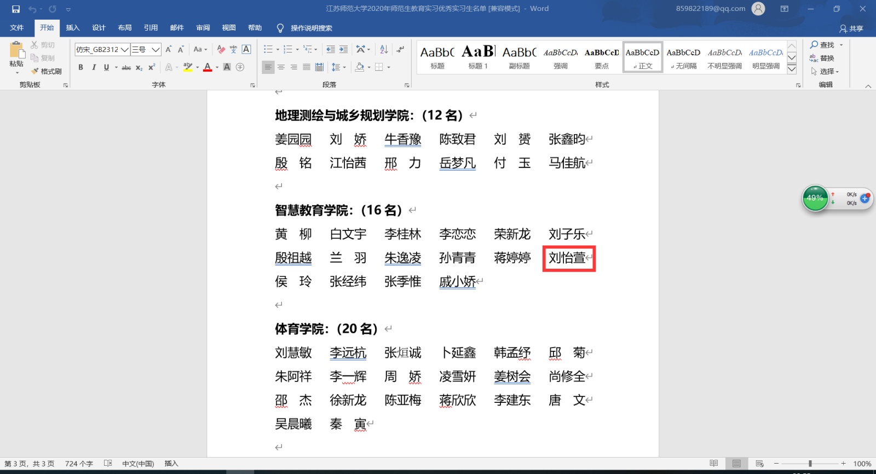Screen dimensions: 876x474
Task: Click the Phonetic Guide (wén) icon
Action: (233, 49)
